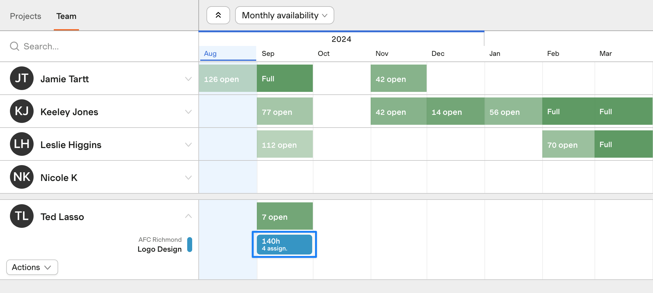
Task: Click the blue Logo Design color marker
Action: [x=190, y=245]
